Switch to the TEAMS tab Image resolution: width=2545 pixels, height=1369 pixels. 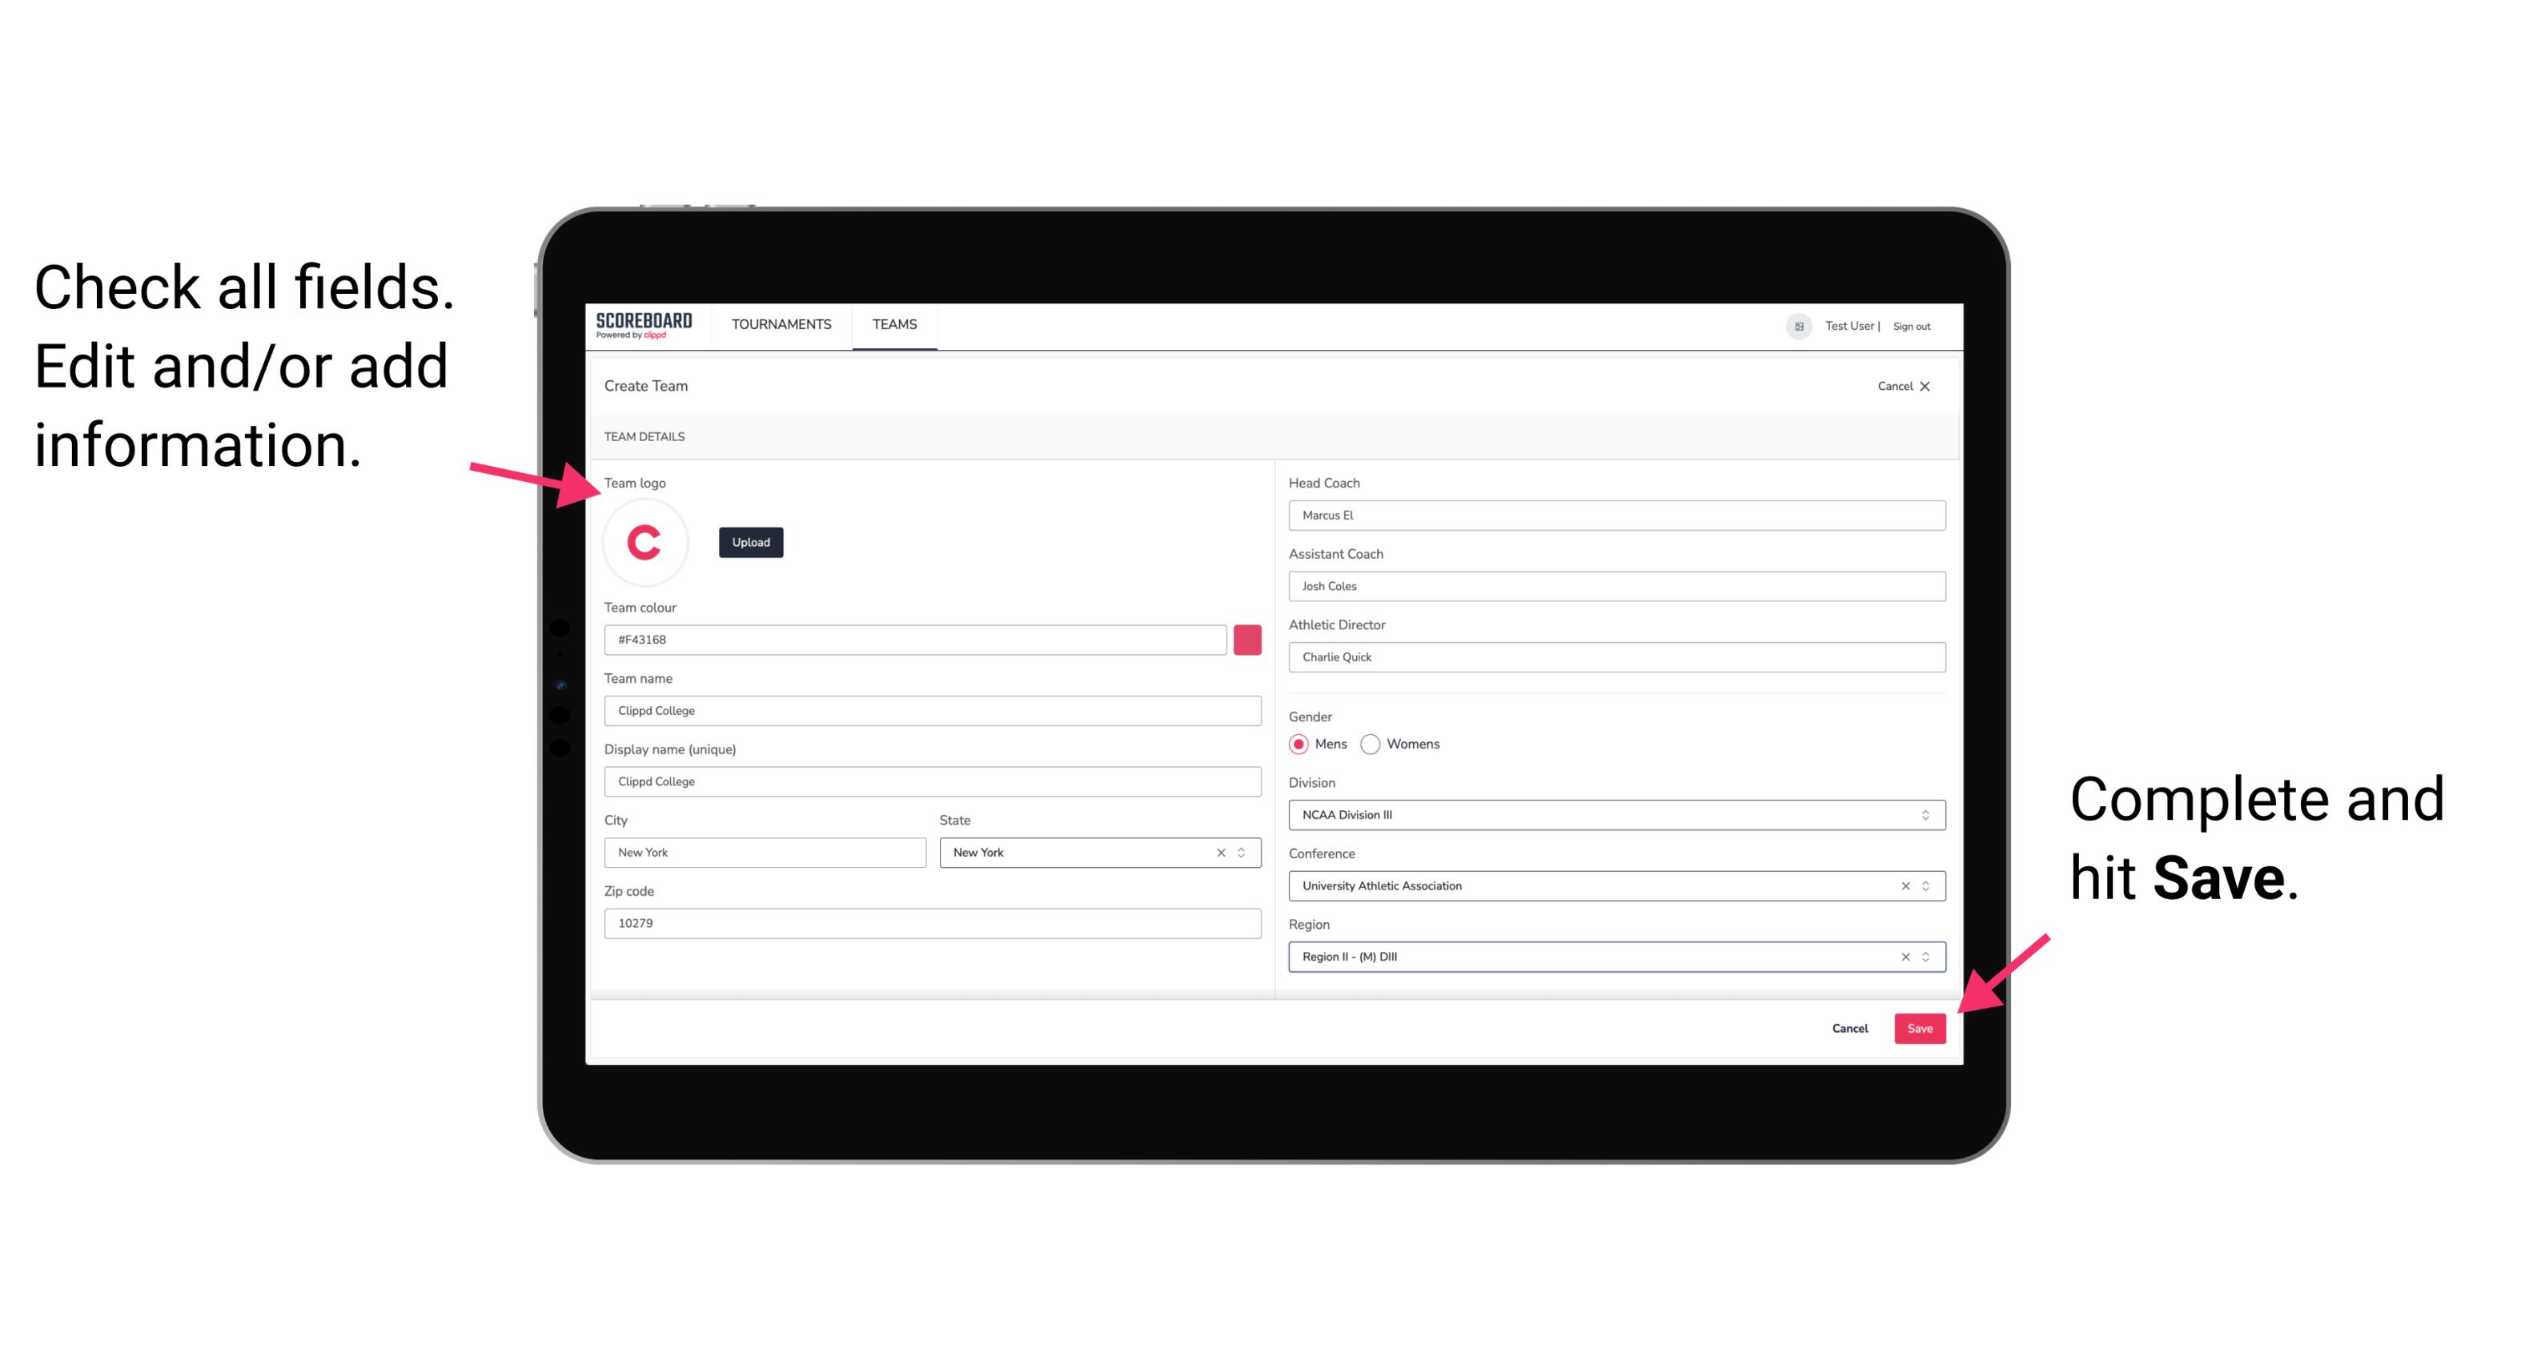(x=895, y=325)
